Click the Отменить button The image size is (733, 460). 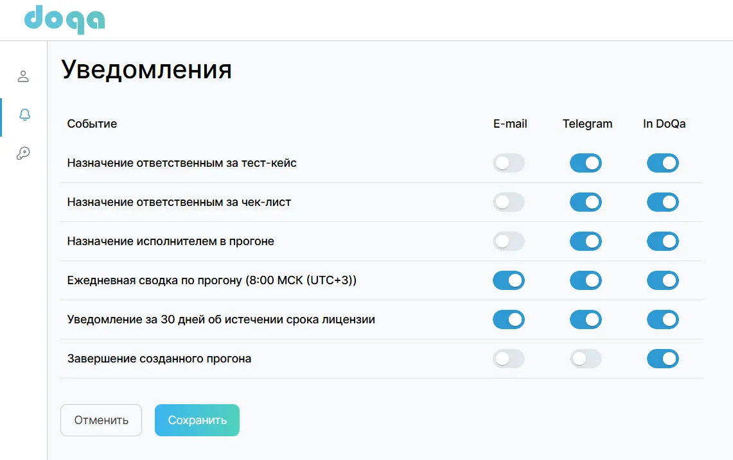point(101,420)
